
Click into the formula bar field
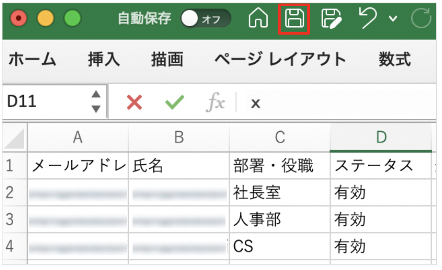pyautogui.click(x=341, y=102)
